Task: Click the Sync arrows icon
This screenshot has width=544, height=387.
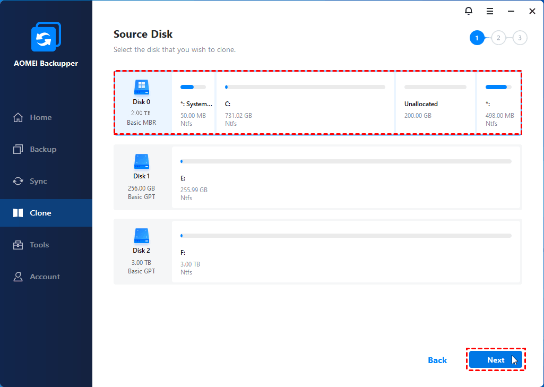Action: pos(18,181)
